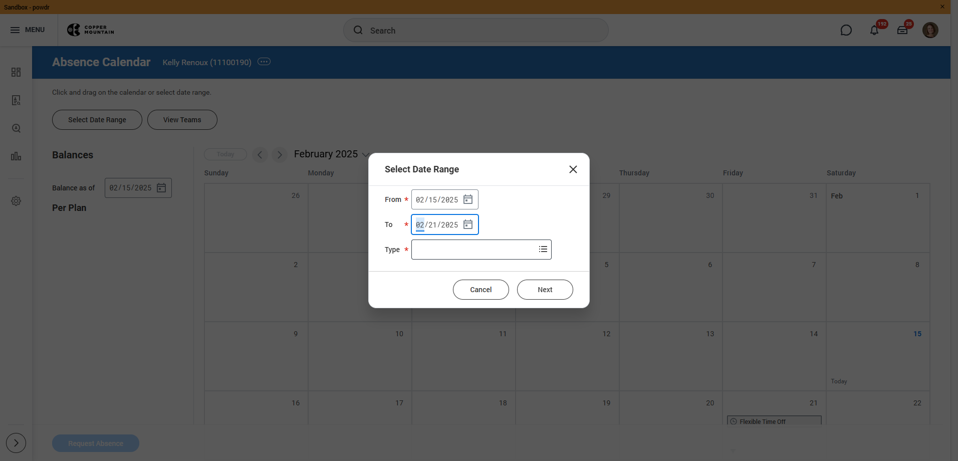958x461 pixels.
Task: Open the settings gear sidebar icon
Action: (16, 201)
